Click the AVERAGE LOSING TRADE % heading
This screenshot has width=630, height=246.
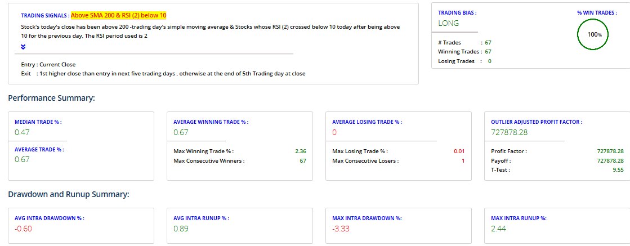[366, 122]
